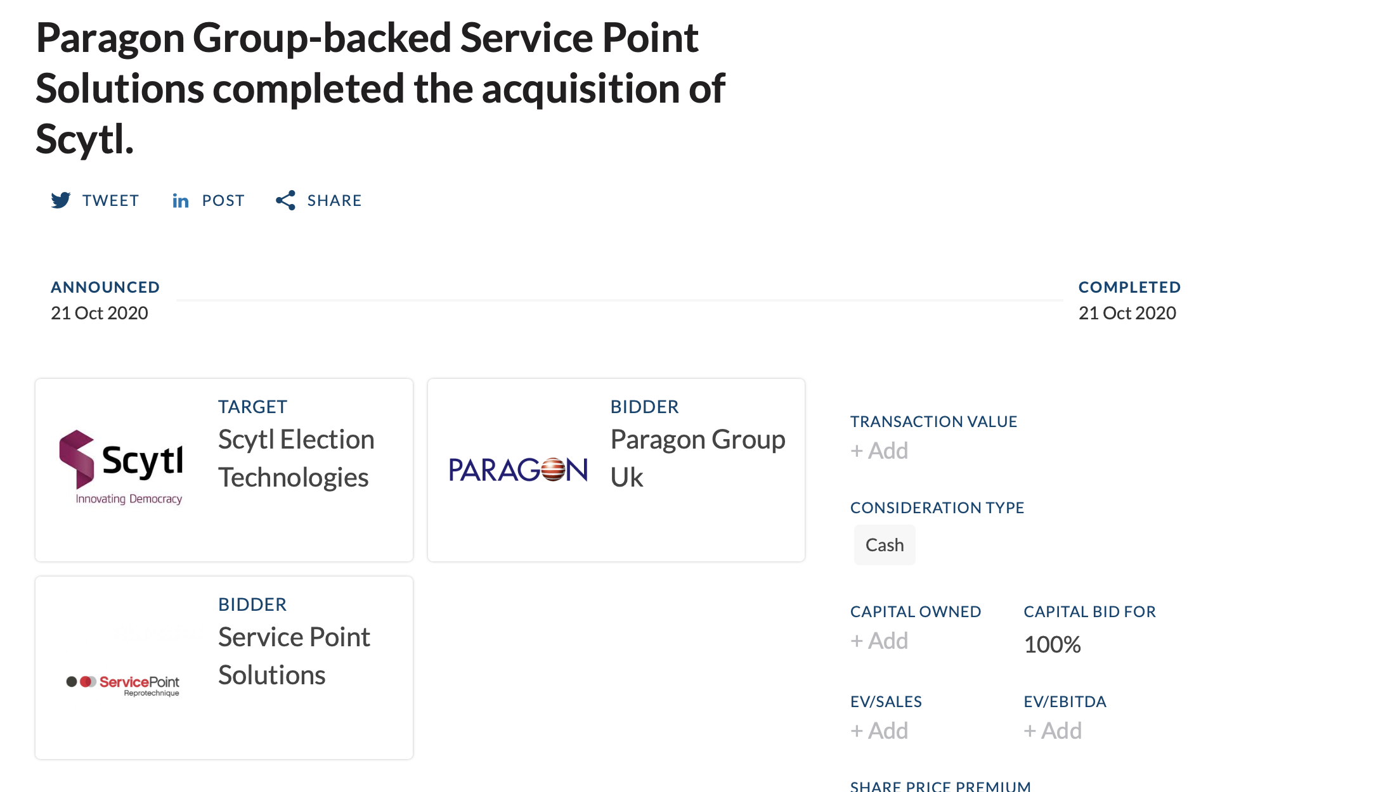Open Scytl Election Technologies target page

[296, 458]
